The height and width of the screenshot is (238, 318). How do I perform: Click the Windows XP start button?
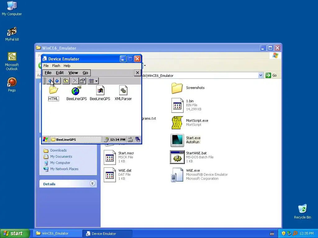(x=15, y=233)
